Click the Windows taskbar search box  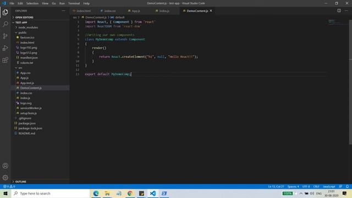coord(51,193)
